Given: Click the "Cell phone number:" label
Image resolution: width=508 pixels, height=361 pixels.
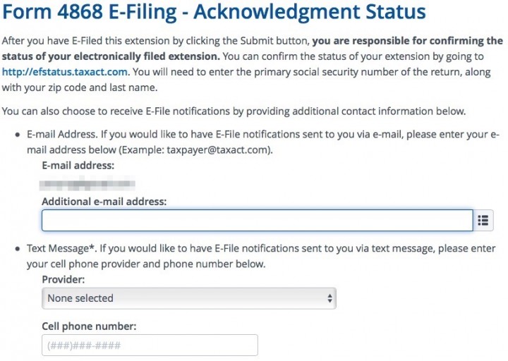Looking at the screenshot, I should 89,326.
